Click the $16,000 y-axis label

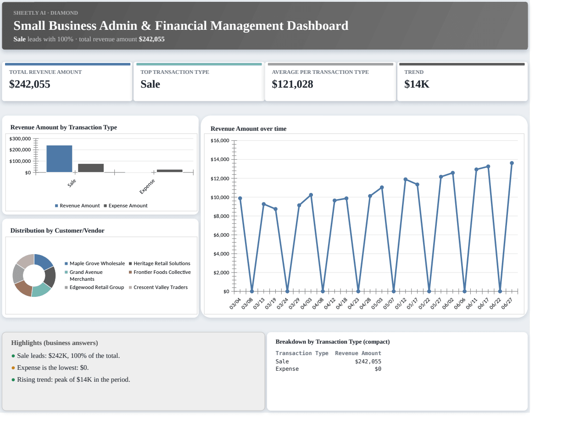[x=220, y=140]
